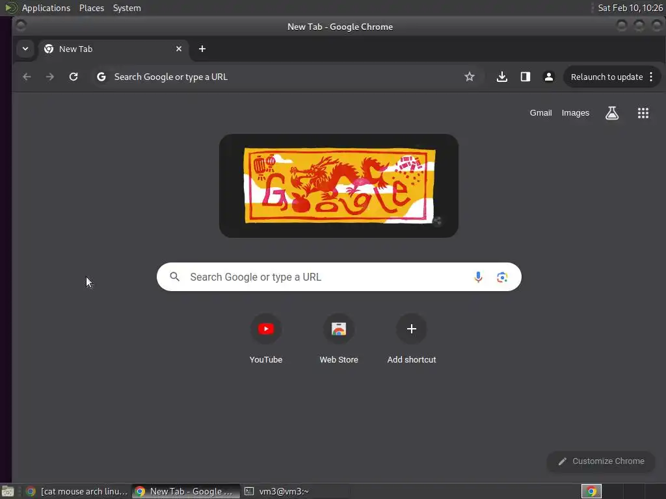Switch to vm3@vm3 terminal taskbar window
This screenshot has width=666, height=499.
tap(295, 491)
